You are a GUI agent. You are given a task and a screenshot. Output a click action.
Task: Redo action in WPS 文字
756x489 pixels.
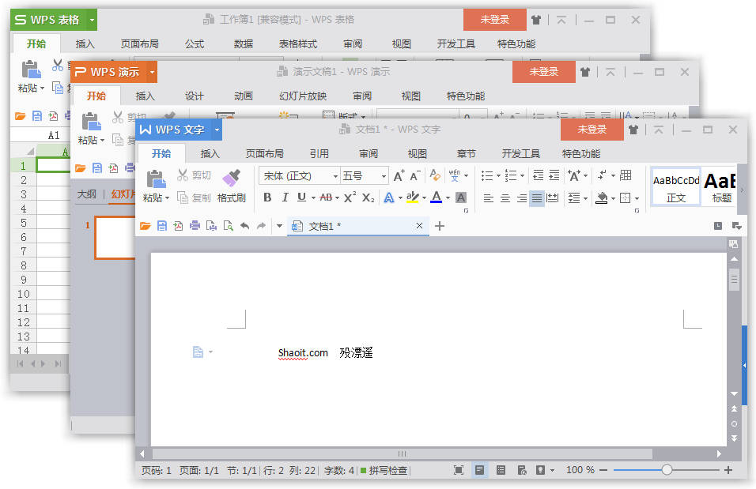point(261,226)
